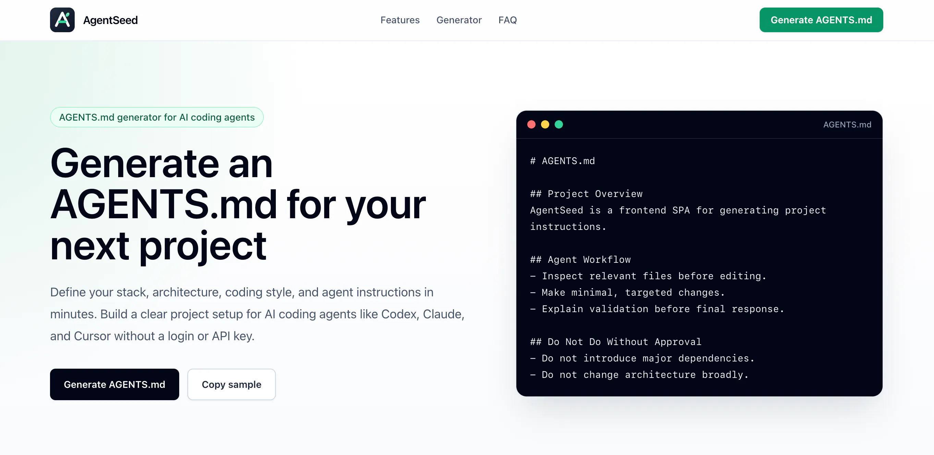
Task: Click 'Do not change architecture broadly.' line
Action: point(640,375)
